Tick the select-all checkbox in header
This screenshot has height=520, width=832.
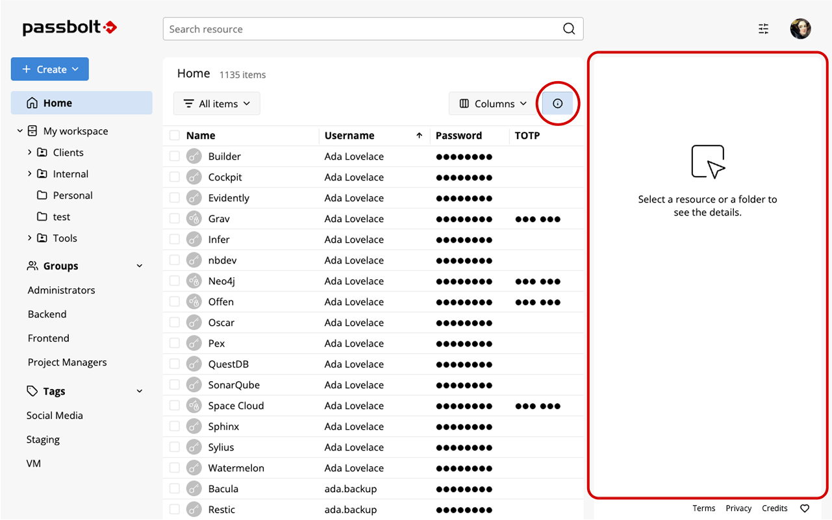(x=174, y=135)
